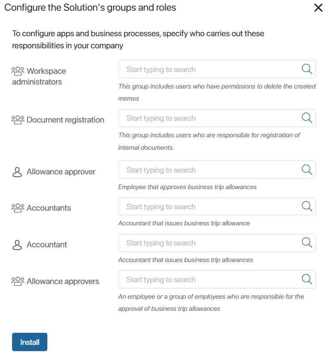Click magnifier icon in Allowance approvers field
This screenshot has width=331, height=352.
pyautogui.click(x=307, y=279)
